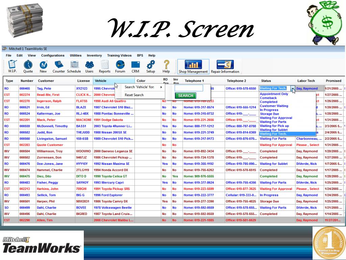Open Shop Management
This screenshot has height=260, width=346.
[x=193, y=66]
